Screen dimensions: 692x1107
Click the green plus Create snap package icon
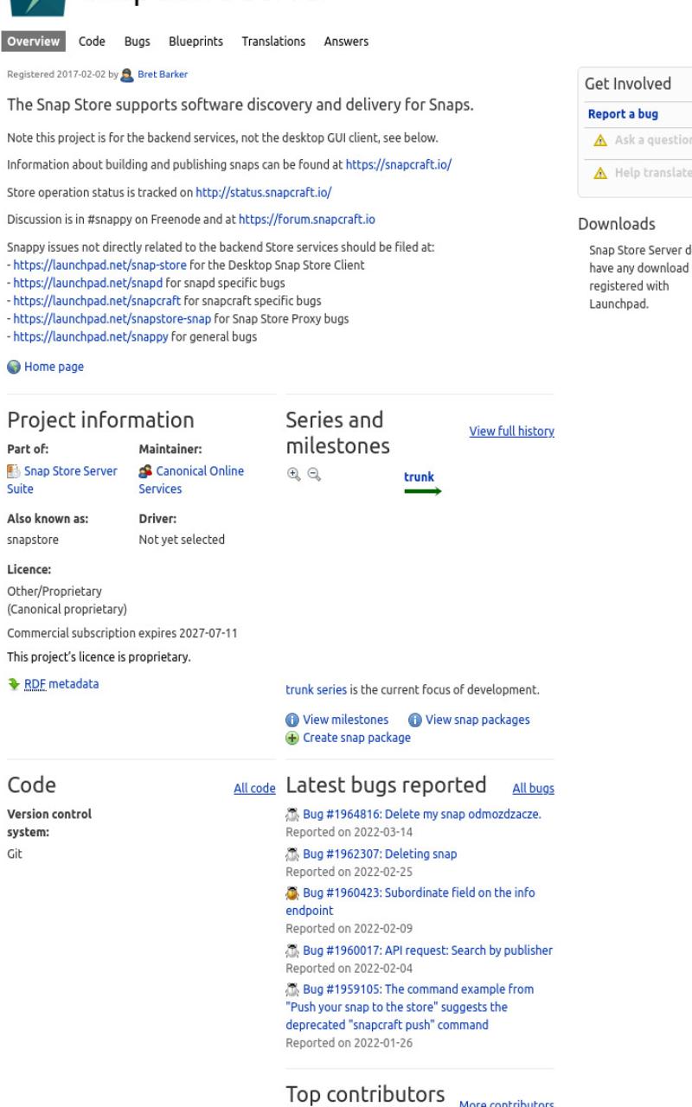pyautogui.click(x=292, y=738)
